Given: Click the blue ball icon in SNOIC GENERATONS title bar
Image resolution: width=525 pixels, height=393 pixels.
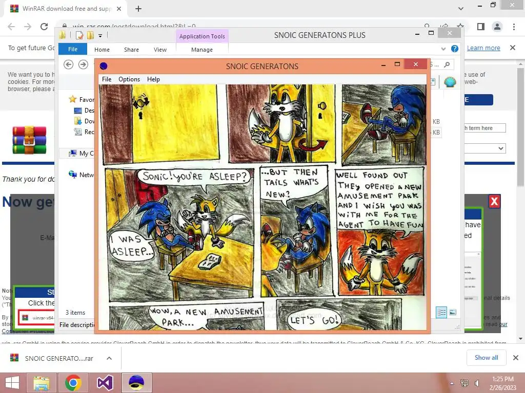Looking at the screenshot, I should (x=104, y=66).
